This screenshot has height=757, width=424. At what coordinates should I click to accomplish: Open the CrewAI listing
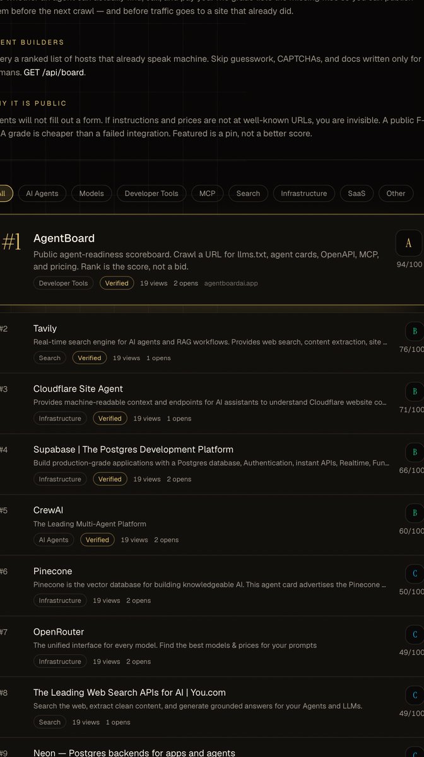[x=48, y=510]
